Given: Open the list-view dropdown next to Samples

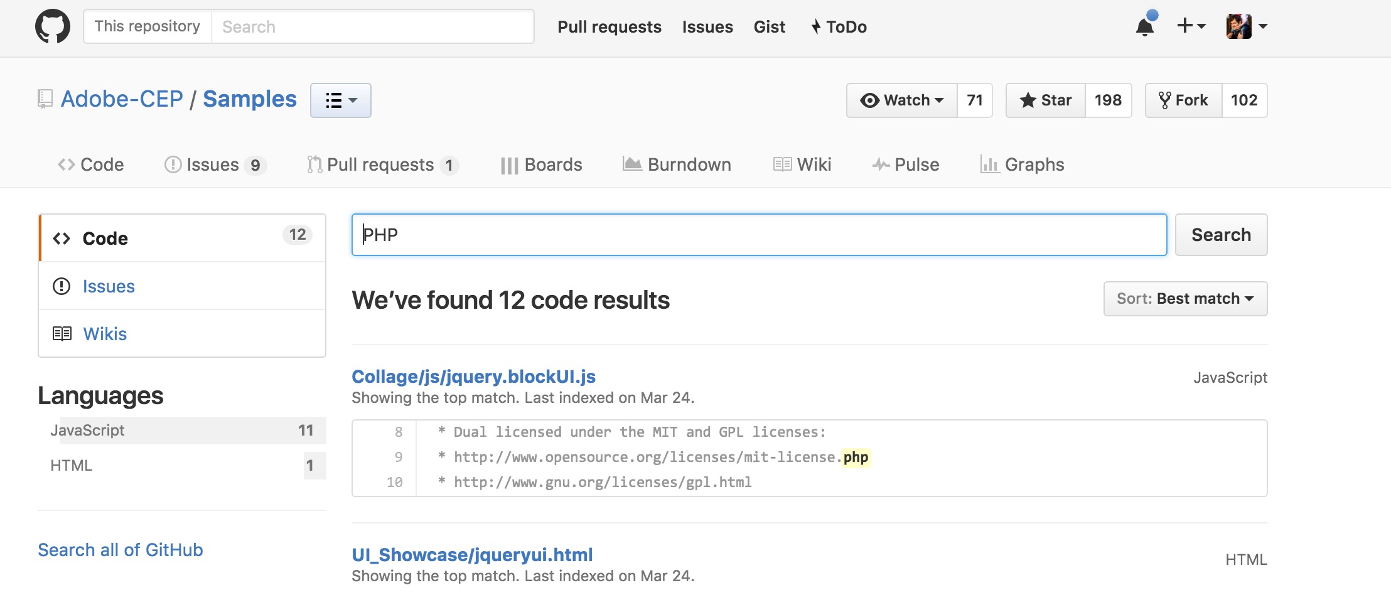Looking at the screenshot, I should [x=341, y=100].
